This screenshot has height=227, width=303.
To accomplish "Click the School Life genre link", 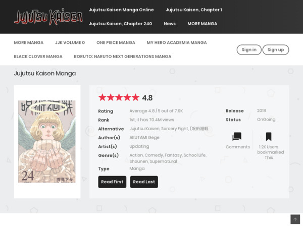I will click(195, 155).
